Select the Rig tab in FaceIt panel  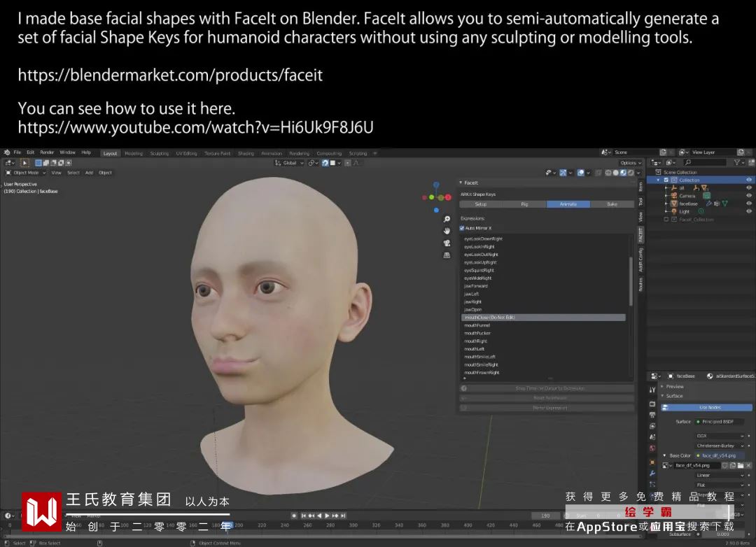pos(524,204)
